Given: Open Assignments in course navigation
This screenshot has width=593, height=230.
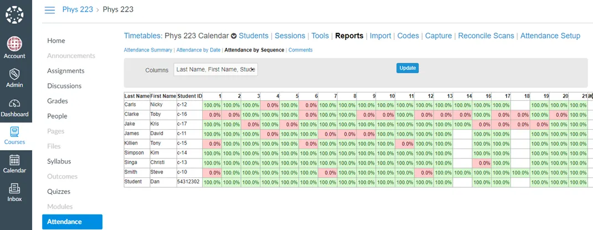Looking at the screenshot, I should pyautogui.click(x=66, y=71).
